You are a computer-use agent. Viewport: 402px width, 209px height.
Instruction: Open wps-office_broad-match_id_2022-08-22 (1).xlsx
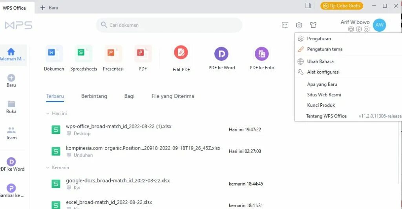coord(119,126)
